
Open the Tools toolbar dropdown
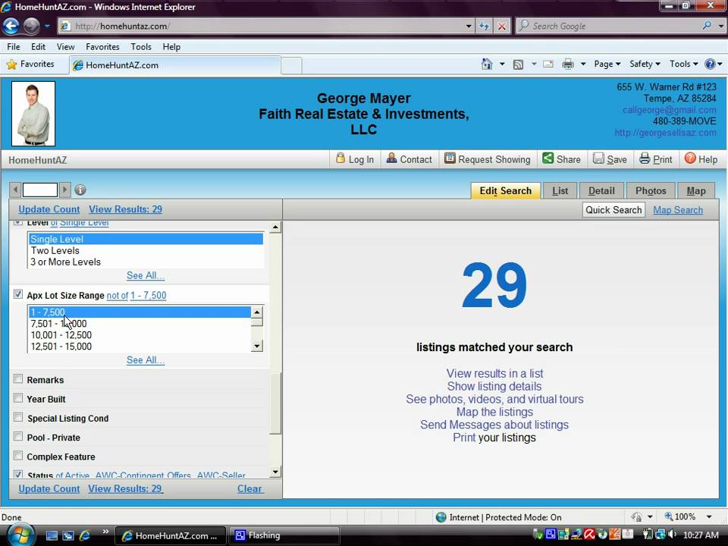pyautogui.click(x=683, y=64)
